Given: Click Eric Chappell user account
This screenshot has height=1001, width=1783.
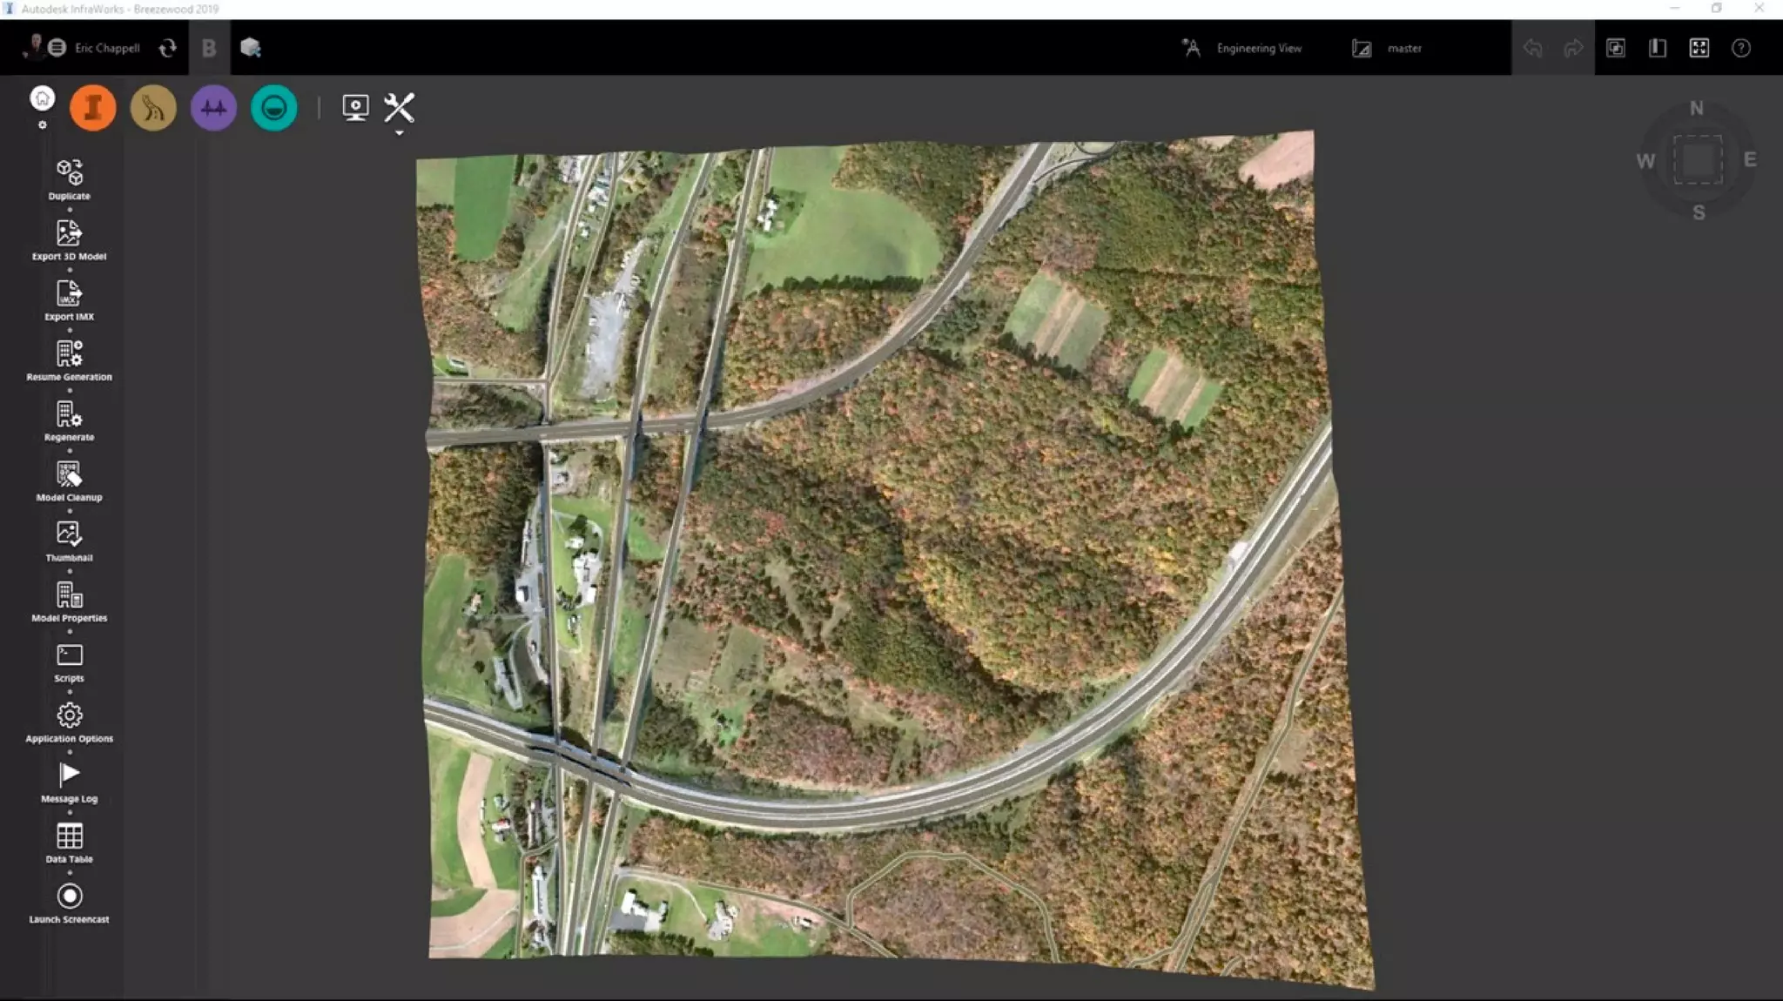Looking at the screenshot, I should point(106,49).
